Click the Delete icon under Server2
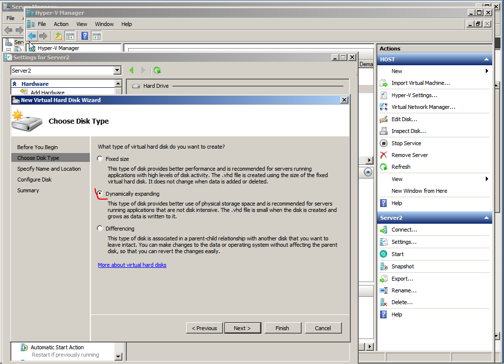Viewport: 504px width, 364px height. (384, 302)
